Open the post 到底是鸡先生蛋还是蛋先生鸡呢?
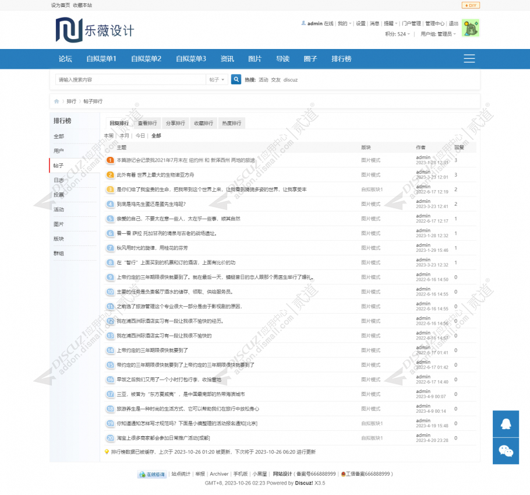Screen dimensions: 530x495 151,204
